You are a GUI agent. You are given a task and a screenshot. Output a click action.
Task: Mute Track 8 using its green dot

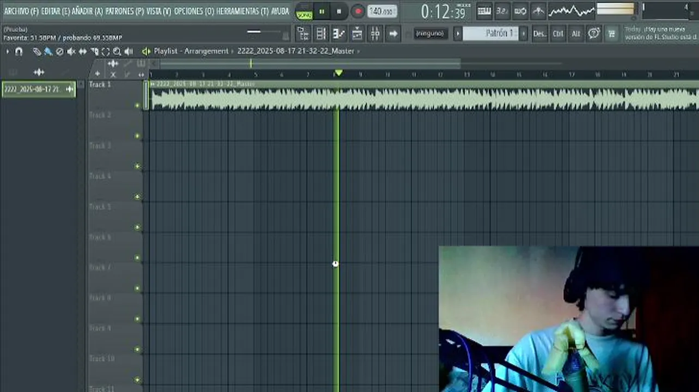click(x=137, y=319)
